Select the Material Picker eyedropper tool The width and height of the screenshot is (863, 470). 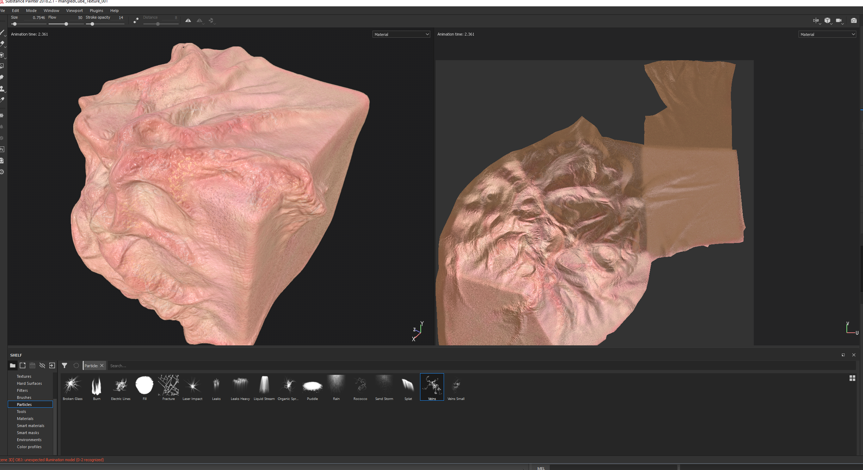point(2,100)
